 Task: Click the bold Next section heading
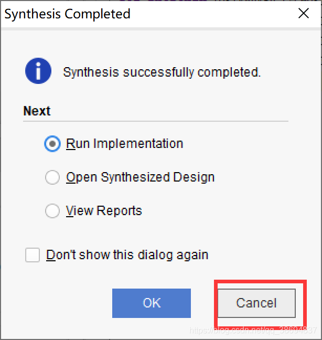pyautogui.click(x=37, y=111)
